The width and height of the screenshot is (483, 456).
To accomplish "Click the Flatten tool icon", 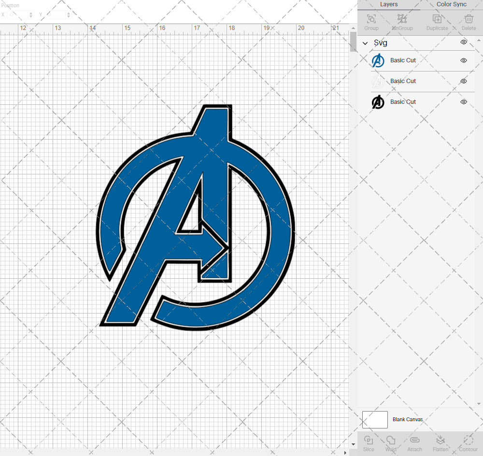I will point(440,440).
